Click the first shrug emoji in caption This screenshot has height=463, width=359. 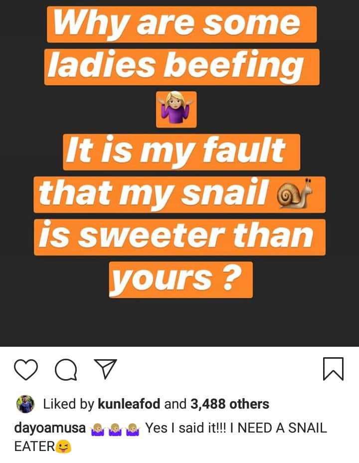point(98,428)
